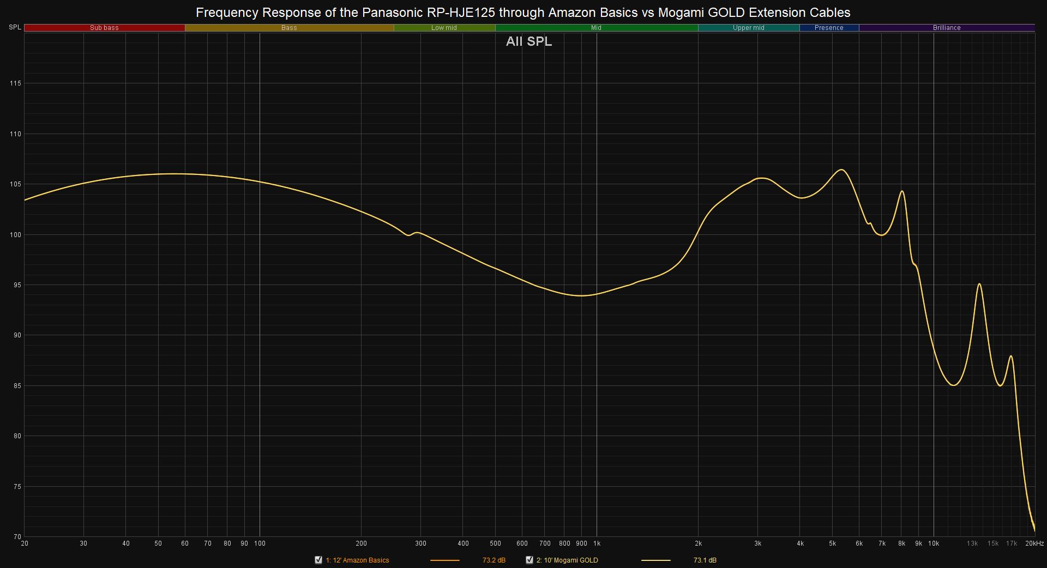1047x568 pixels.
Task: Click the 1k label on the frequency axis
Action: pyautogui.click(x=597, y=543)
